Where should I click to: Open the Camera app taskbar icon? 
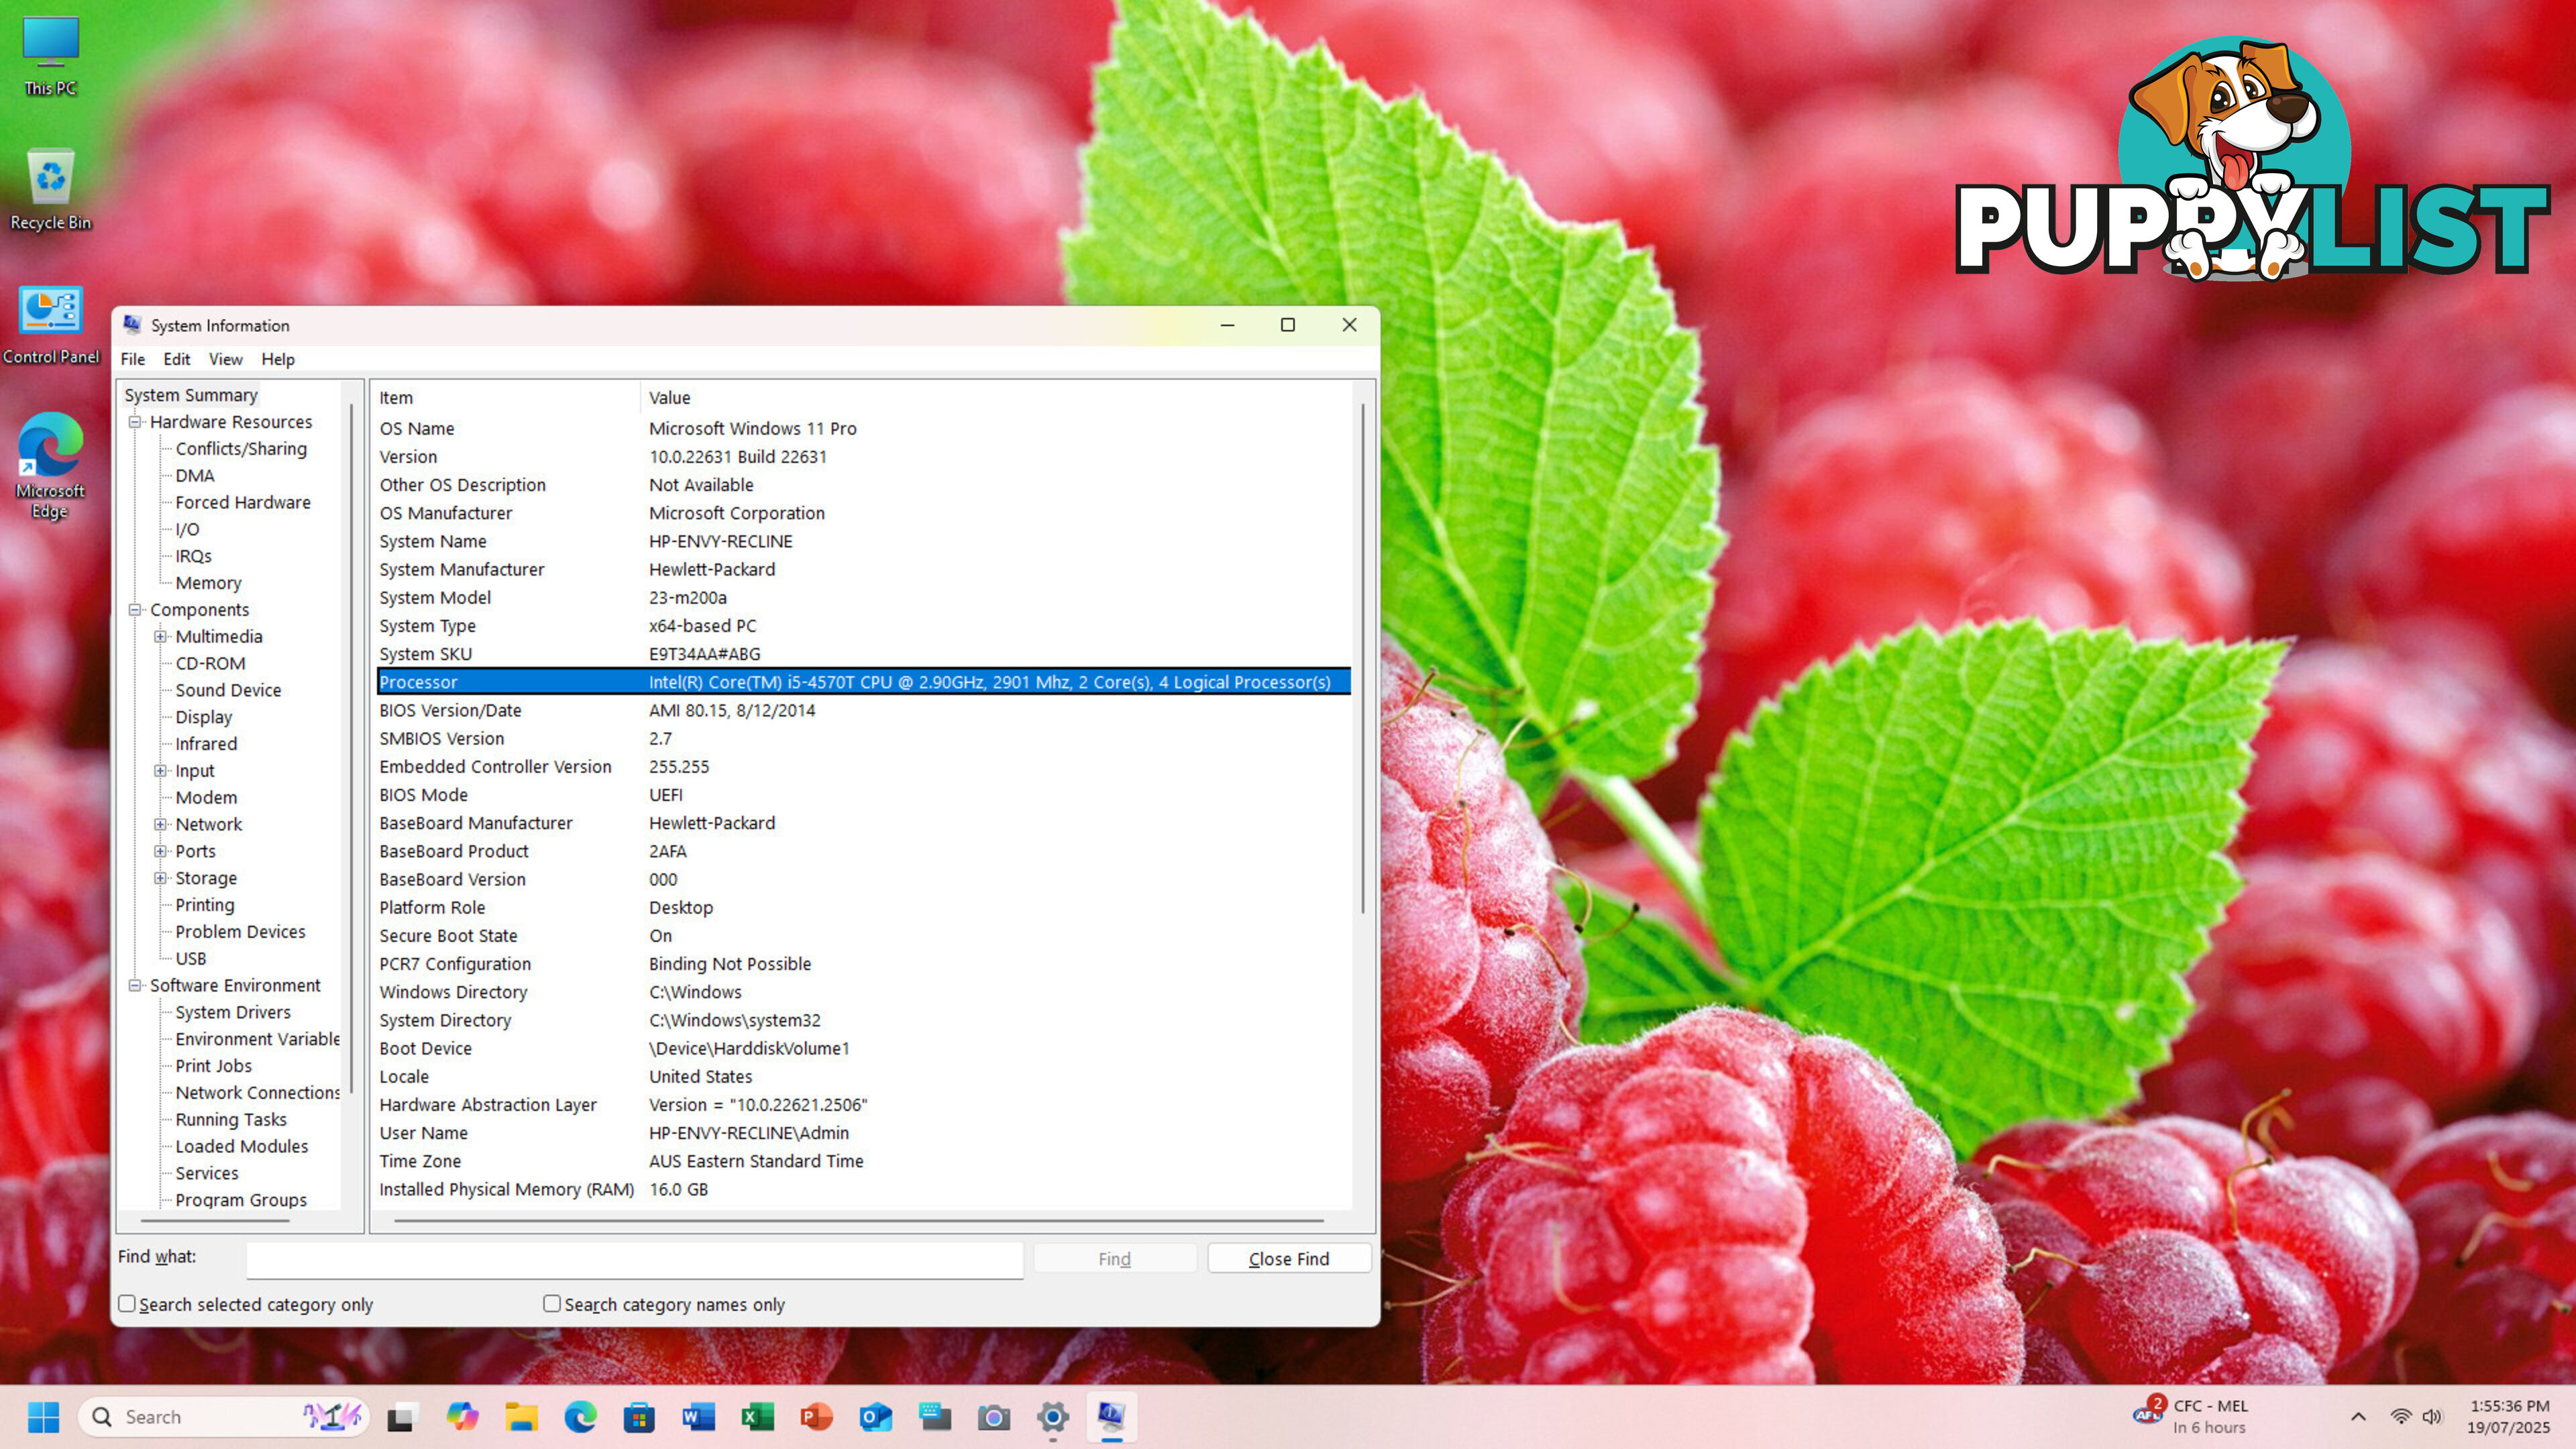(x=993, y=1417)
